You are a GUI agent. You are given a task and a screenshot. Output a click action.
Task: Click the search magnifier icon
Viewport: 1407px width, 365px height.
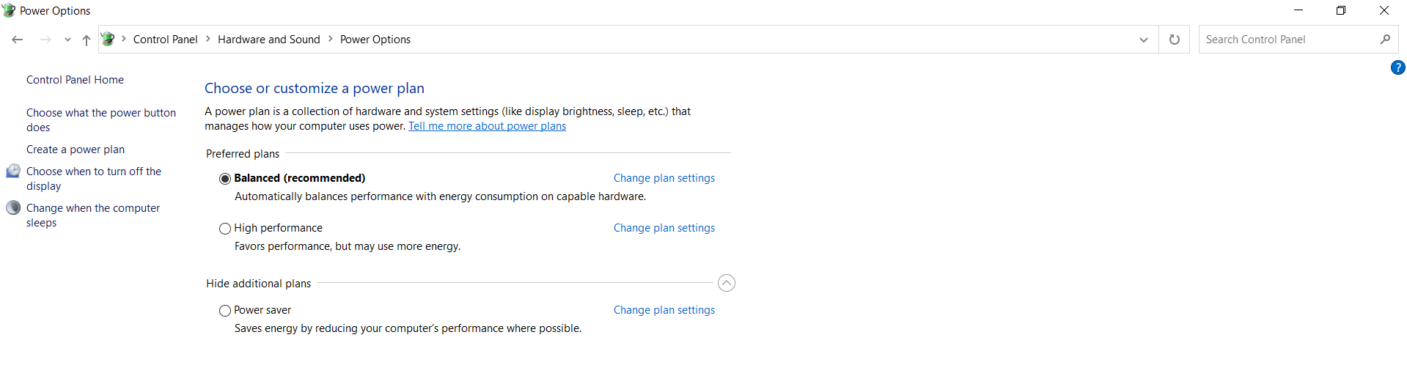(x=1385, y=40)
